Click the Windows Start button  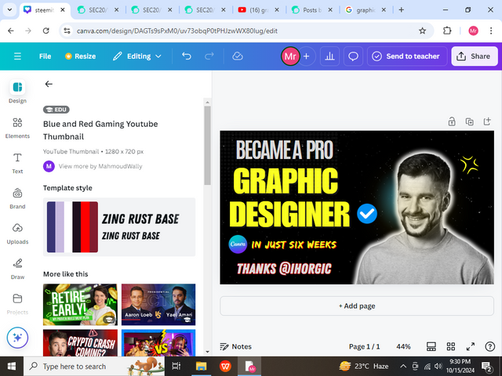[x=12, y=366]
